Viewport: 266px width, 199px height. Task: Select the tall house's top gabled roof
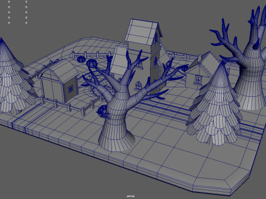point(142,32)
